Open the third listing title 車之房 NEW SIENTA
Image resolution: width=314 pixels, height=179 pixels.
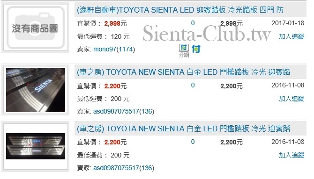point(183,129)
